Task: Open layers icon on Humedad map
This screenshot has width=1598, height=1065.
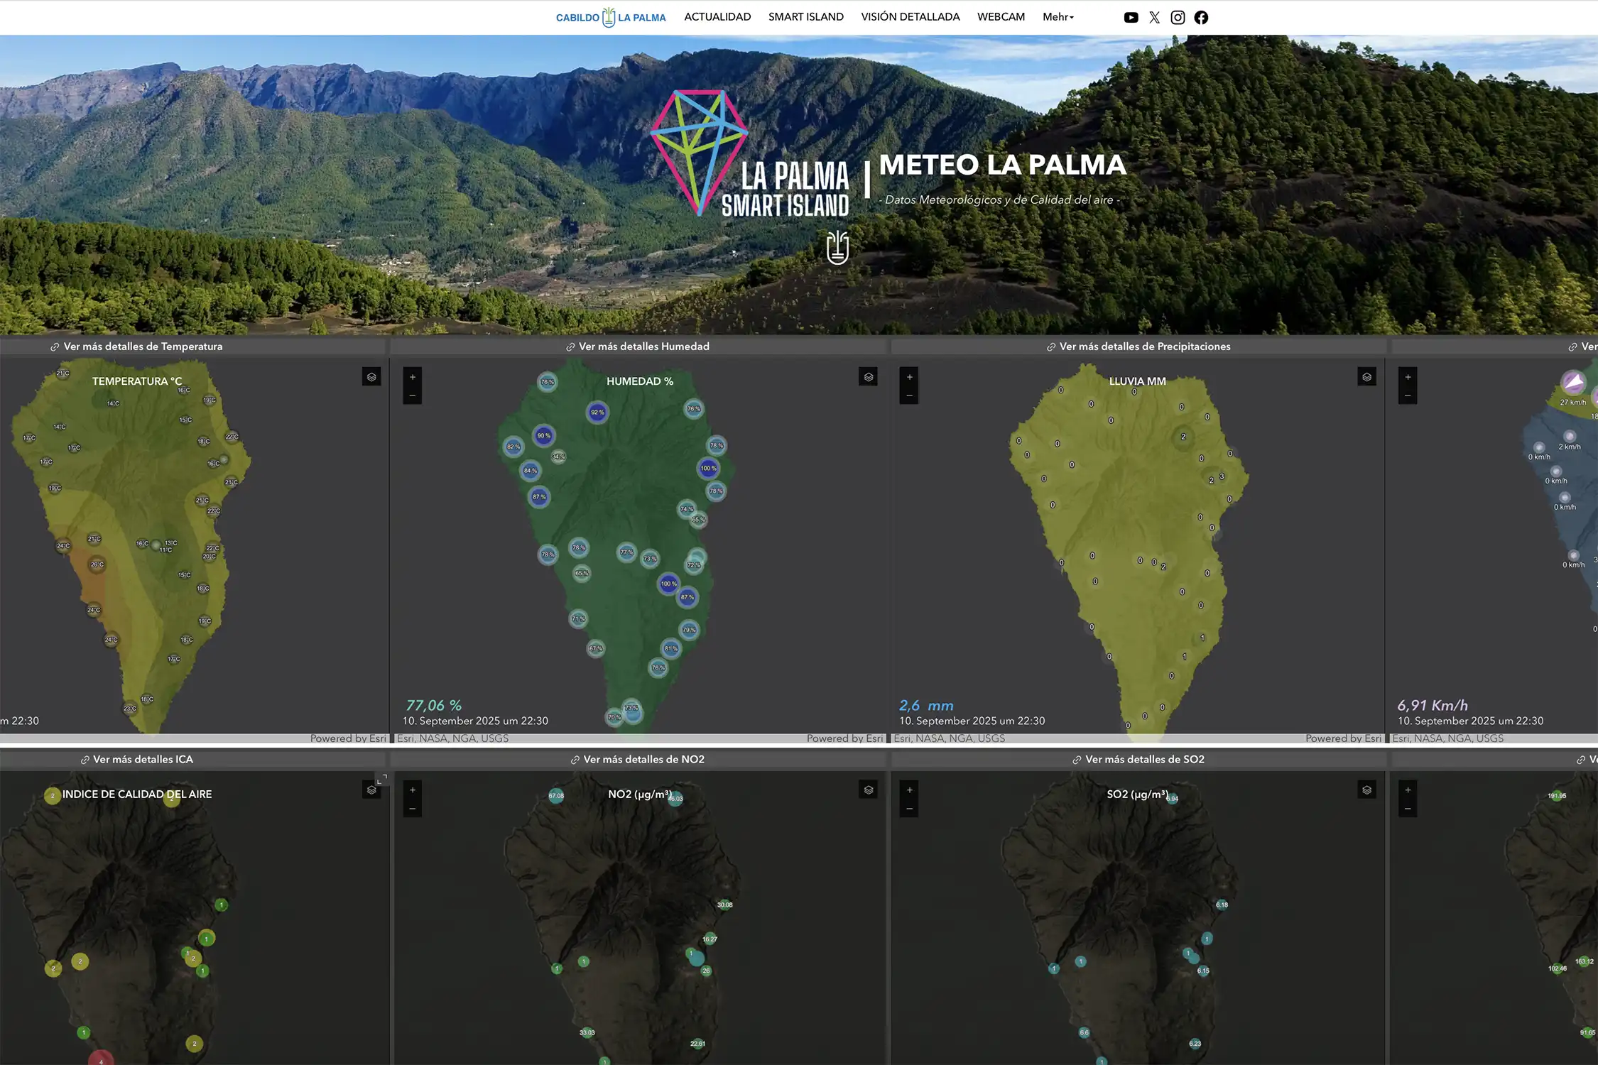Action: tap(868, 377)
